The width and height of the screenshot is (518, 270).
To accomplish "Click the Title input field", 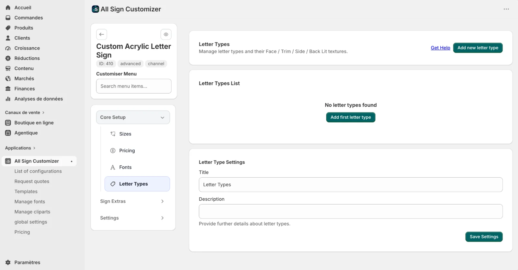I will click(x=351, y=185).
